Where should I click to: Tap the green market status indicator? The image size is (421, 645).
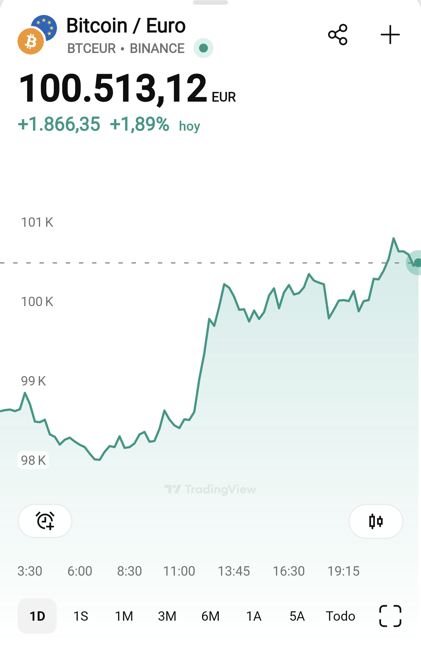(203, 48)
